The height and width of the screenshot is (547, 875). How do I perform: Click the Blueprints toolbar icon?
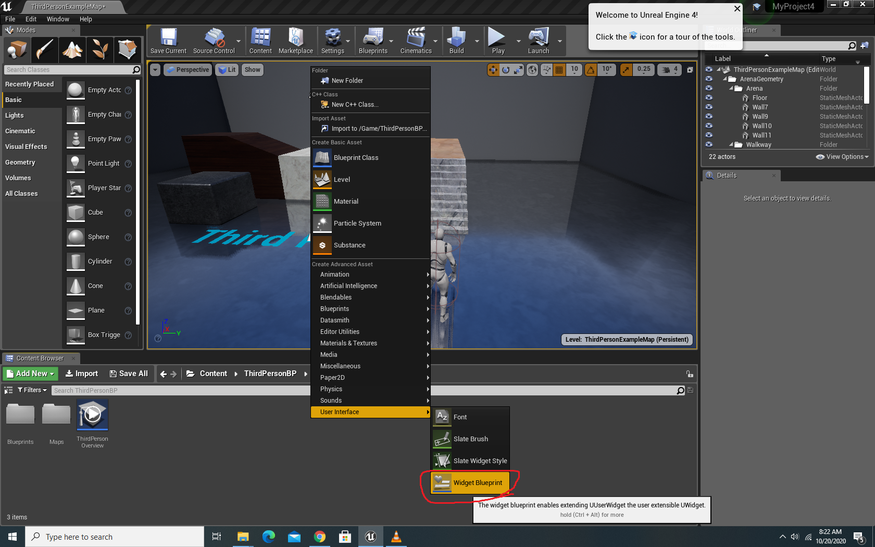(x=374, y=41)
